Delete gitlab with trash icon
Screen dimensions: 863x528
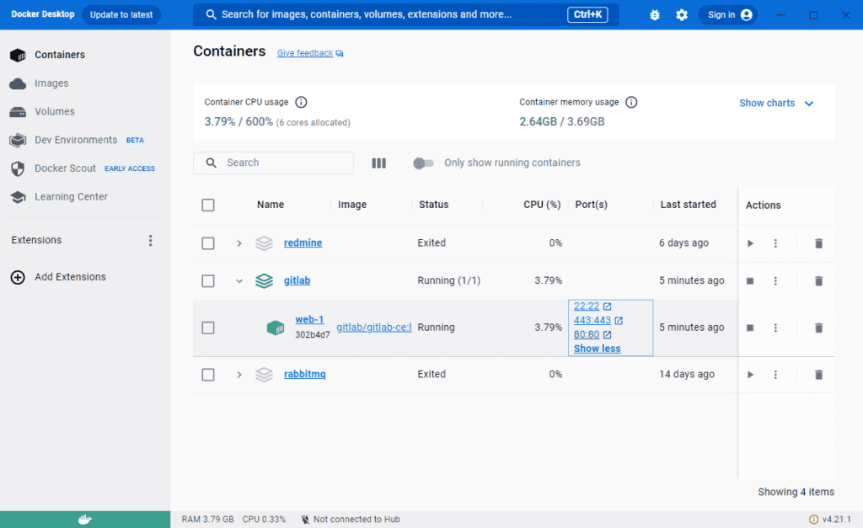click(818, 281)
